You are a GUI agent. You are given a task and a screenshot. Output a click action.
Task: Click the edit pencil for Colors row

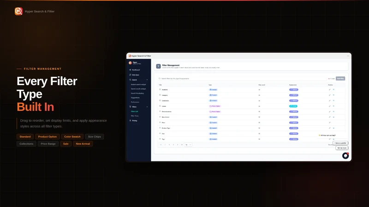(x=329, y=106)
